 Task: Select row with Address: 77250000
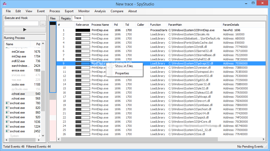[x=161, y=80]
